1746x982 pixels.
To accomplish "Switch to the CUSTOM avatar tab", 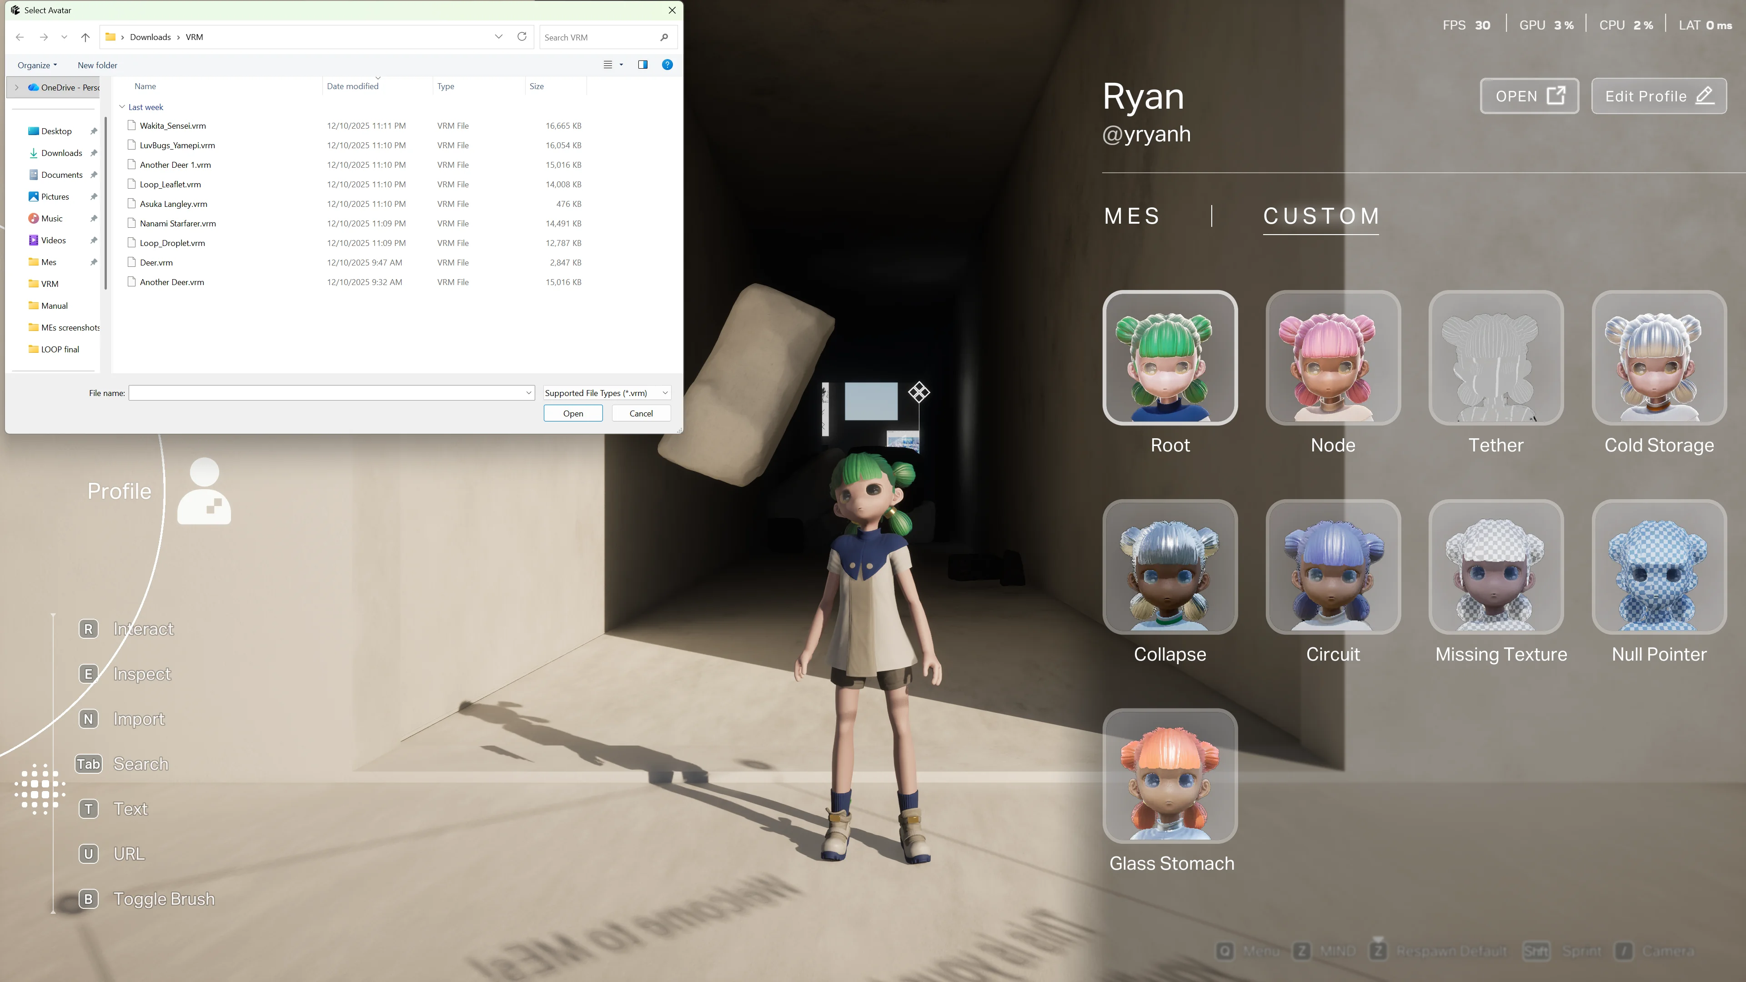I will pos(1321,216).
